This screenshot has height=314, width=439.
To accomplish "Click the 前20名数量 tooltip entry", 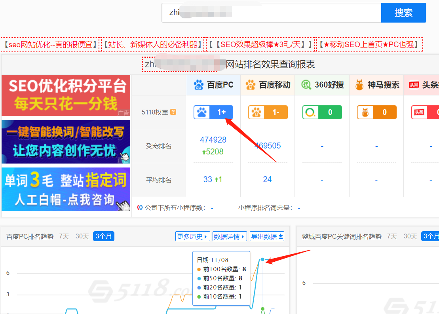I will click(219, 287).
